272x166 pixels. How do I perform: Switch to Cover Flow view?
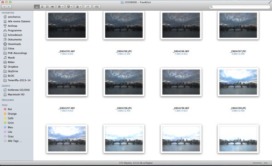53,7
